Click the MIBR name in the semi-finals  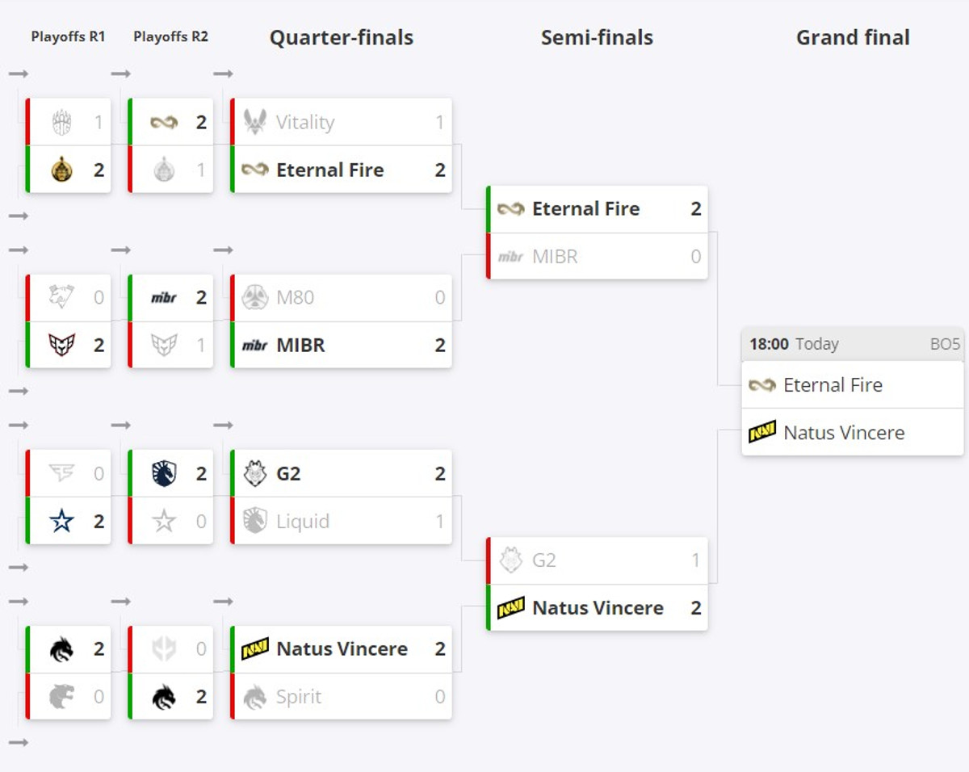pyautogui.click(x=555, y=257)
